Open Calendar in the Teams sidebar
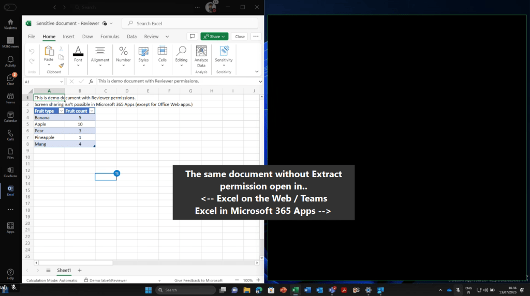530x296 pixels. [10, 117]
